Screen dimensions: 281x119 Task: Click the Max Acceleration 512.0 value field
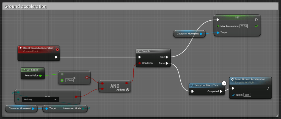[x=244, y=26]
